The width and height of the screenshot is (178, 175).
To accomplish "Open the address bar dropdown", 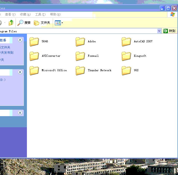I will tap(159, 31).
